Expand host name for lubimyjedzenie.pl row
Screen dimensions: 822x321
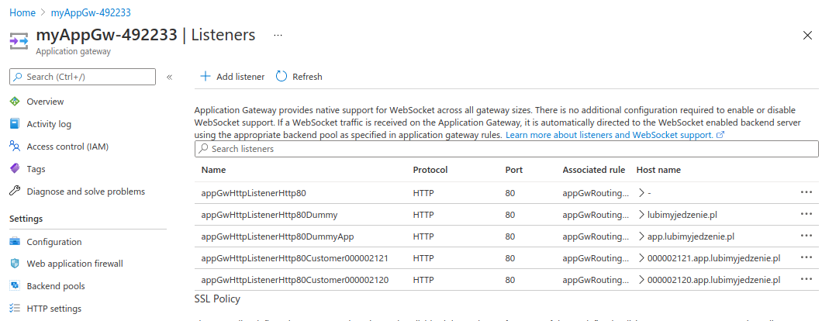tap(641, 215)
